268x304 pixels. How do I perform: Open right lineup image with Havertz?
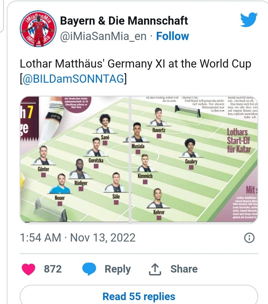coord(195,159)
